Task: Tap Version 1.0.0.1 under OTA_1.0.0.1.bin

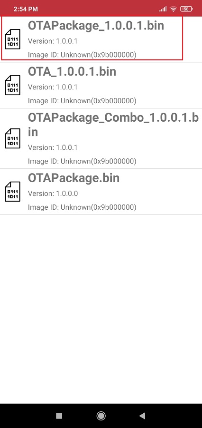Action: 53,87
